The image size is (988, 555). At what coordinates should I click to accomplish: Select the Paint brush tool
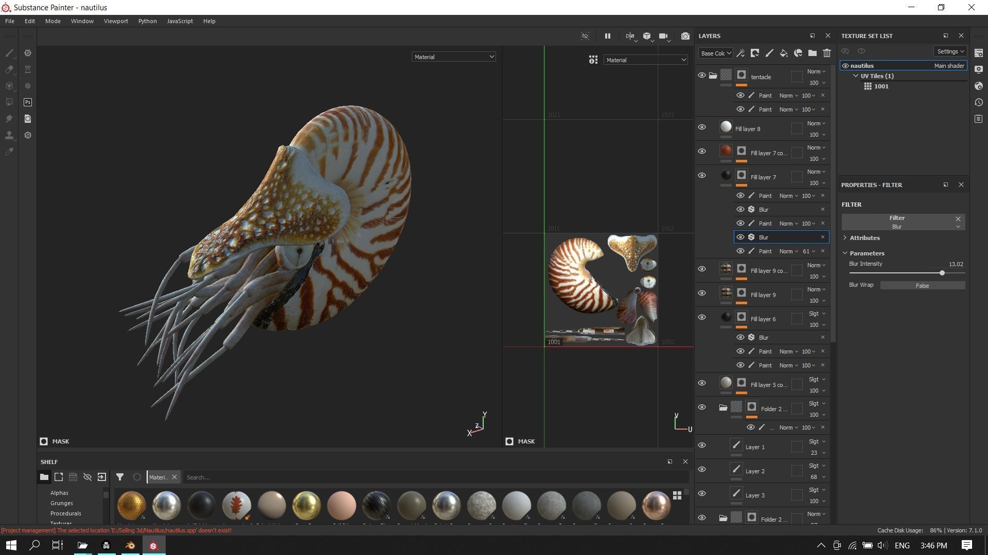[9, 53]
